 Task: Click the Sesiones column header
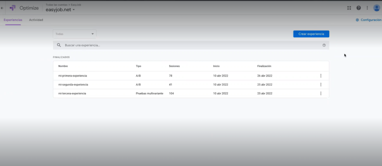coord(174,66)
